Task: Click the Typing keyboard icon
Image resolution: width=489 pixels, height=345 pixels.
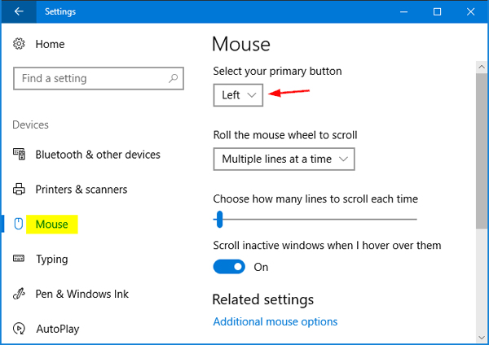Action: pyautogui.click(x=19, y=260)
